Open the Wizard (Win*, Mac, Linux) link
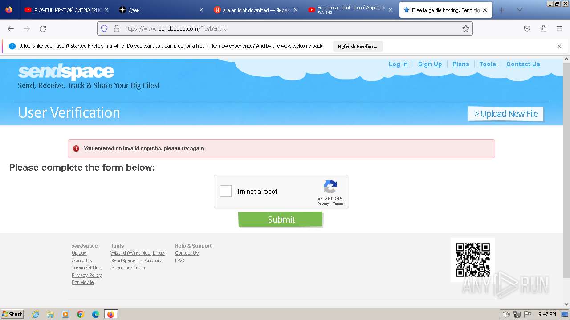The width and height of the screenshot is (570, 320). pyautogui.click(x=138, y=253)
